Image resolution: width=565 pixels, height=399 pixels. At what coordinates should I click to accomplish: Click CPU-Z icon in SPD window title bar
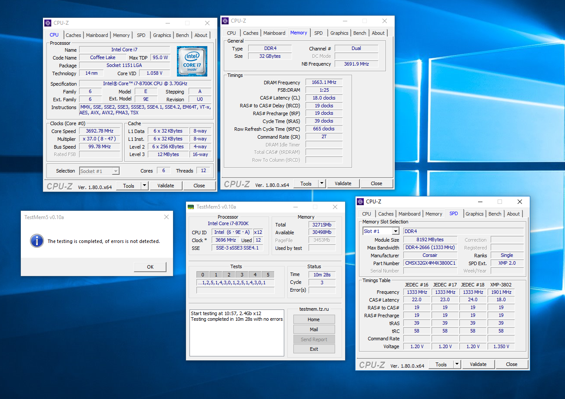pyautogui.click(x=360, y=202)
